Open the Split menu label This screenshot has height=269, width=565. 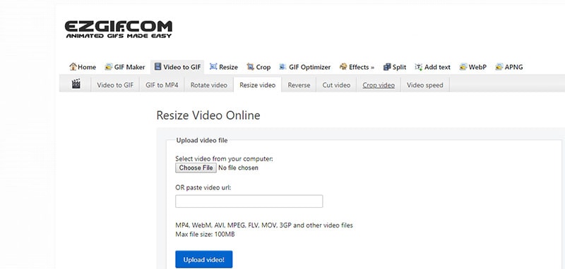tap(399, 67)
